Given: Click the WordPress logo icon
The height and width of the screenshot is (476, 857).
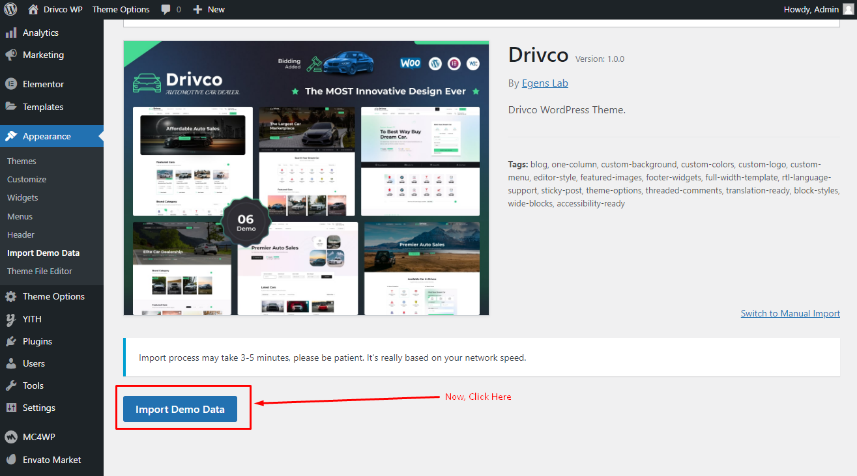Looking at the screenshot, I should [x=10, y=9].
